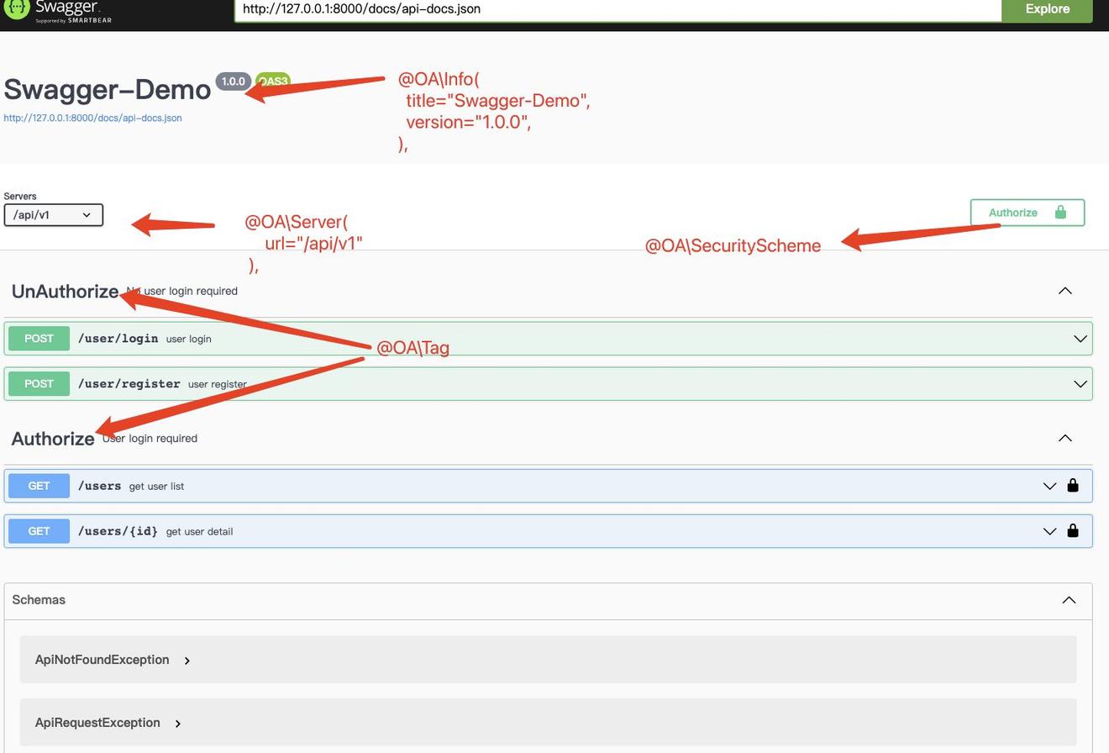Click the UnAuthorize tag heading

click(x=65, y=291)
